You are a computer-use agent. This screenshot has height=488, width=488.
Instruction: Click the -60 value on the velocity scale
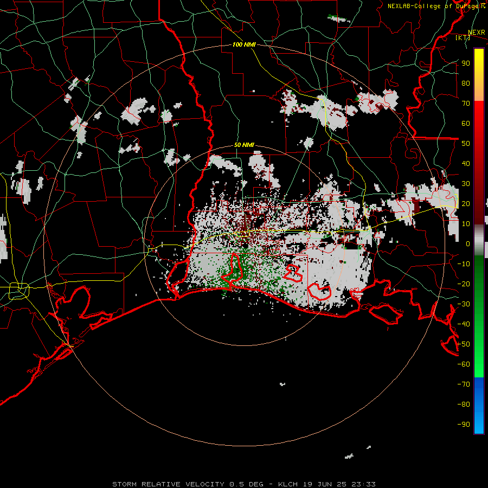[x=464, y=364]
